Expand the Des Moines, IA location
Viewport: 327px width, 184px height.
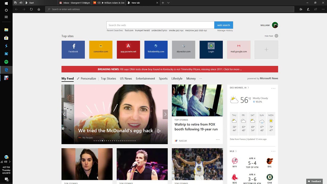[239, 88]
